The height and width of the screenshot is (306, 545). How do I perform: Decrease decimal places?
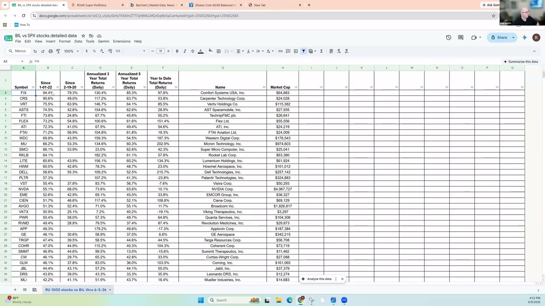[x=102, y=51]
